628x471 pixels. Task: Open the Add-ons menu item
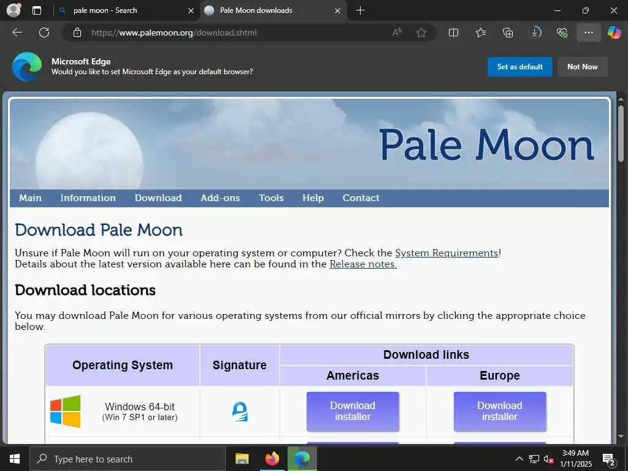(220, 198)
